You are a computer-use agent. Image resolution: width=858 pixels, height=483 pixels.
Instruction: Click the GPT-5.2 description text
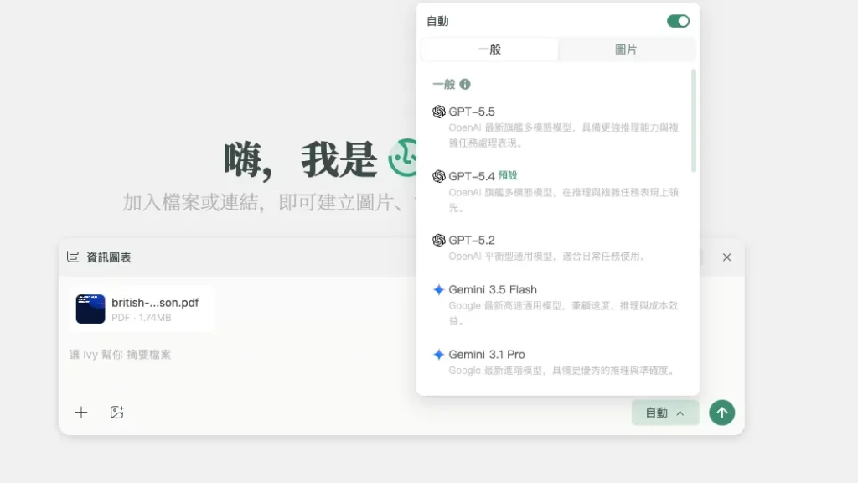coord(546,257)
